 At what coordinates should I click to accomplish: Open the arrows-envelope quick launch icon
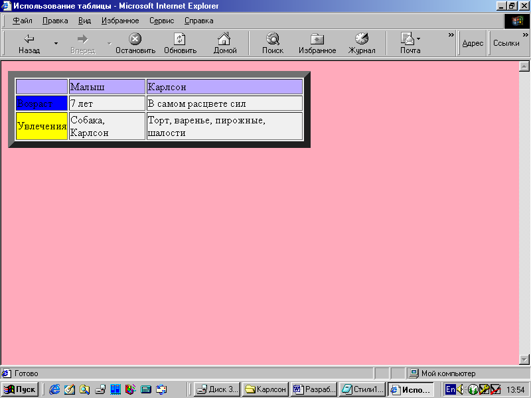(161, 389)
